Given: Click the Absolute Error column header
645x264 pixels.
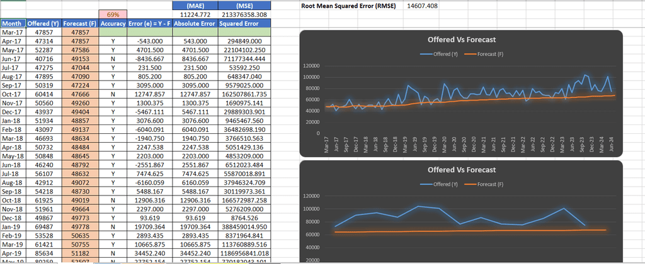Looking at the screenshot, I should pos(195,23).
